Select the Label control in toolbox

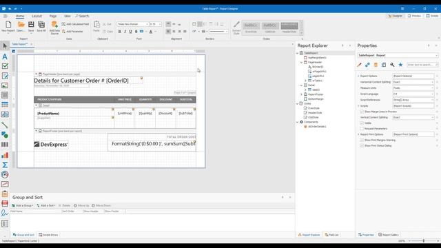point(5,56)
